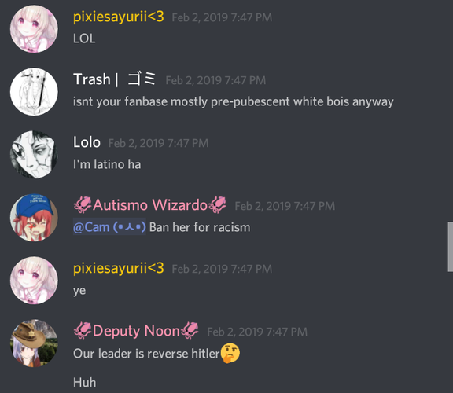453x393 pixels.
Task: Select the 'Ban her for racism' message text
Action: (x=200, y=227)
